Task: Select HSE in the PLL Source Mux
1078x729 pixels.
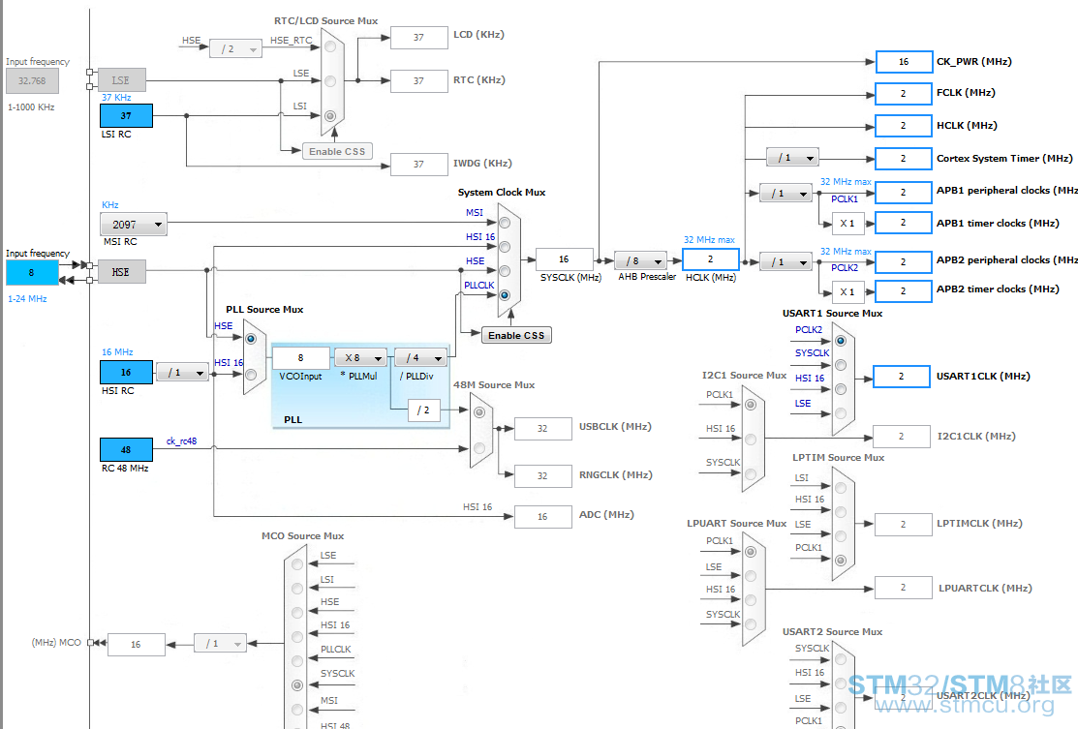Action: [x=252, y=339]
